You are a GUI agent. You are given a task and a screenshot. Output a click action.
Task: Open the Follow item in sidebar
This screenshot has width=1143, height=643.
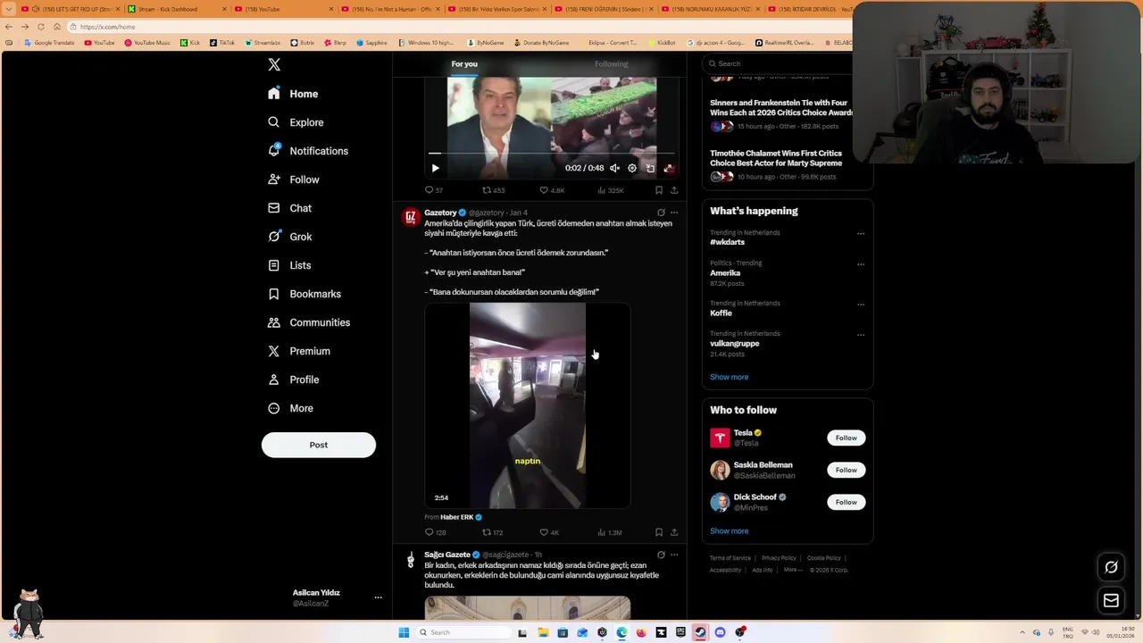click(294, 180)
